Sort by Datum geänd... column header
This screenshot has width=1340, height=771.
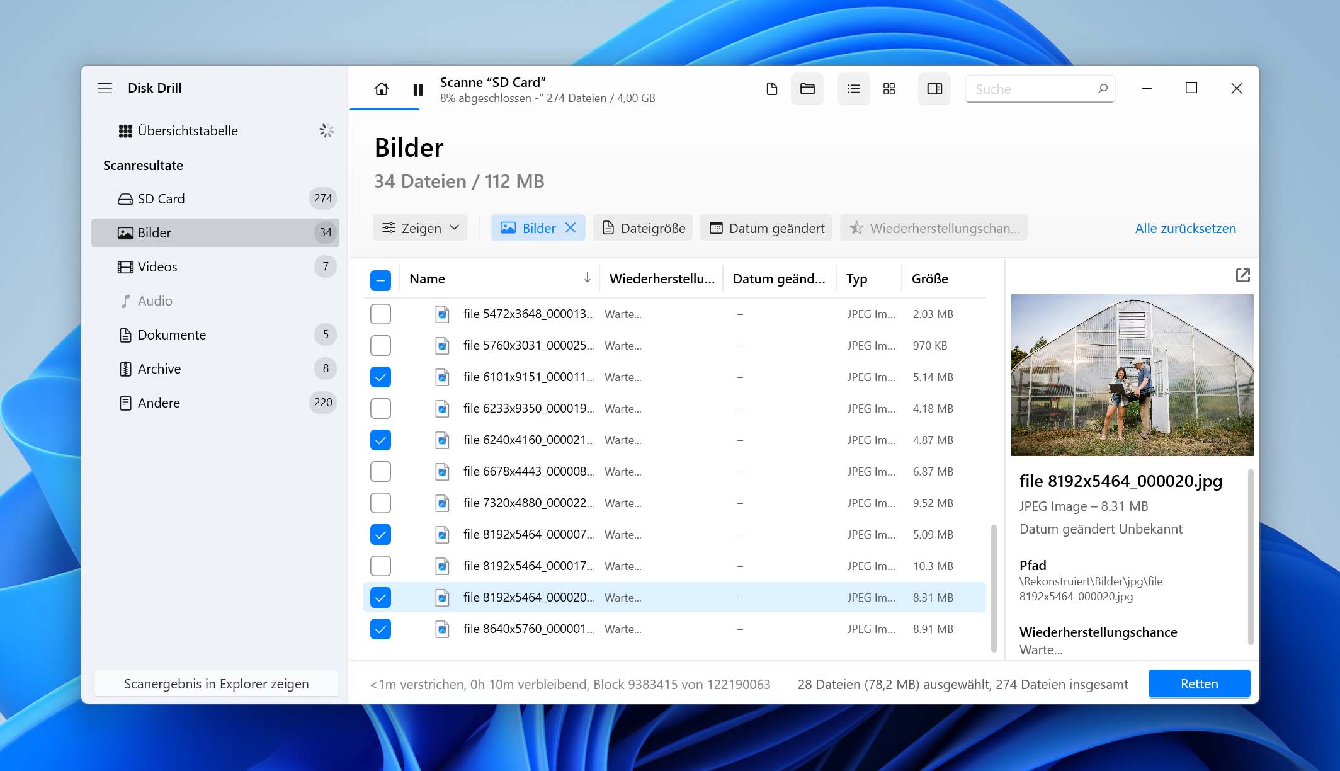point(779,279)
